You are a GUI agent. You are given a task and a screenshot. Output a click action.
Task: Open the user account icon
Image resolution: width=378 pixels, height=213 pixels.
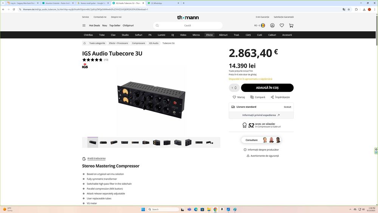tap(273, 25)
